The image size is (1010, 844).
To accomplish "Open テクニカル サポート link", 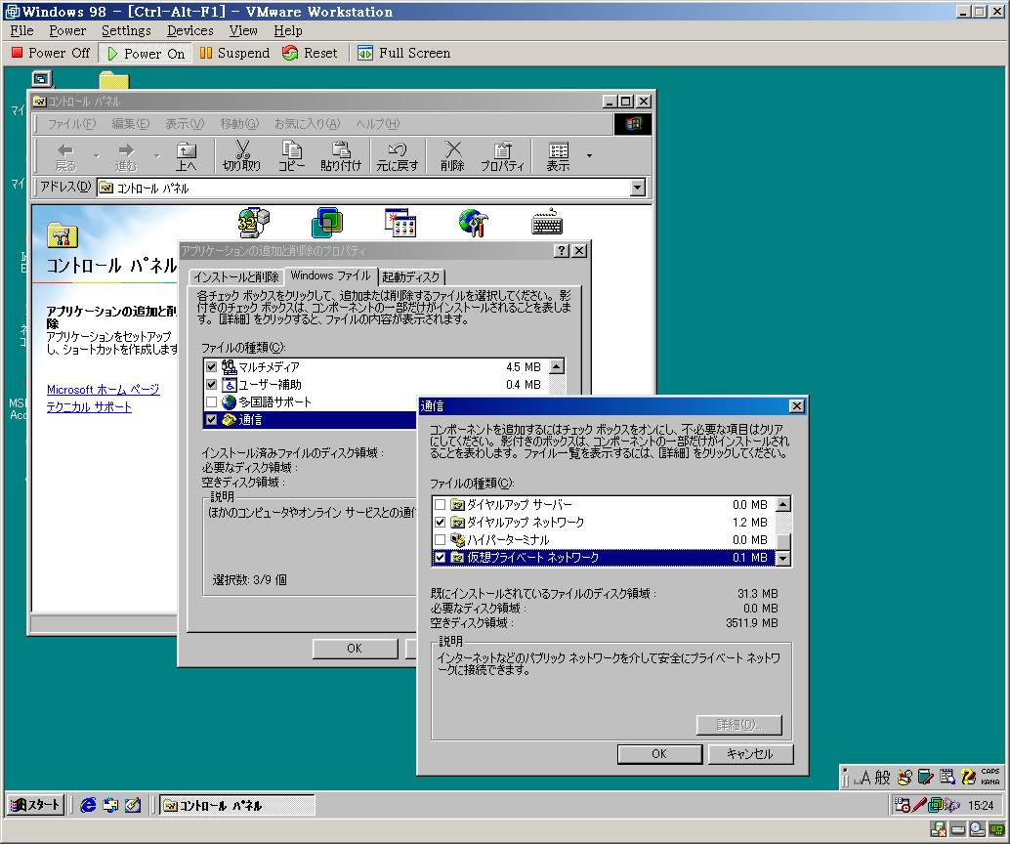I will tap(89, 407).
